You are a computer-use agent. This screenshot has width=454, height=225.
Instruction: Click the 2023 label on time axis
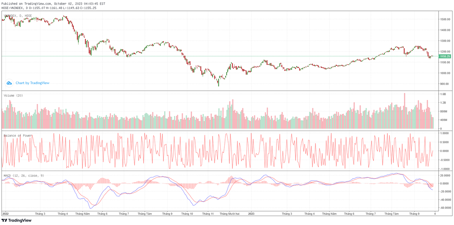tap(252, 214)
